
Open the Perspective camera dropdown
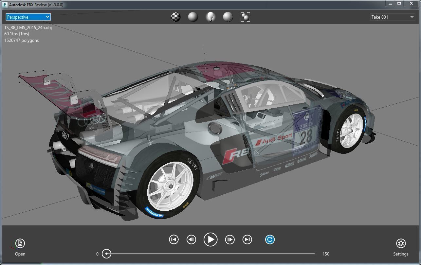28,17
